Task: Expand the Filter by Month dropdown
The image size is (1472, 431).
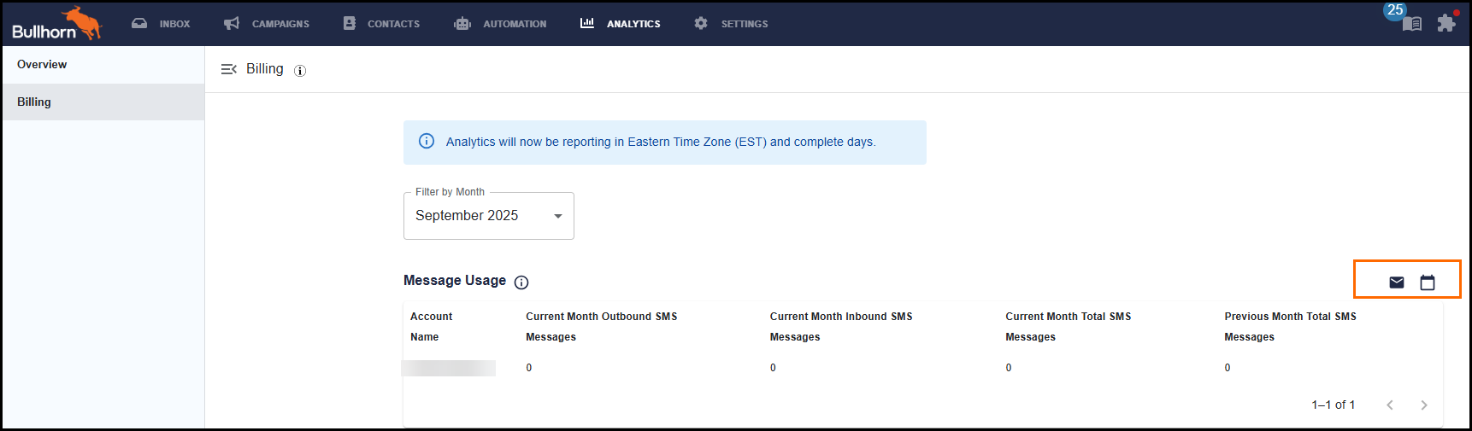Action: point(488,216)
